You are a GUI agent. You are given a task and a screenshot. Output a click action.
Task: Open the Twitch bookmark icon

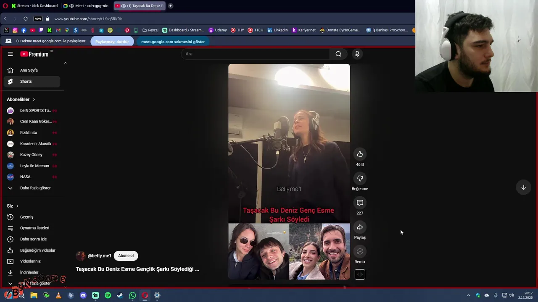[41, 30]
